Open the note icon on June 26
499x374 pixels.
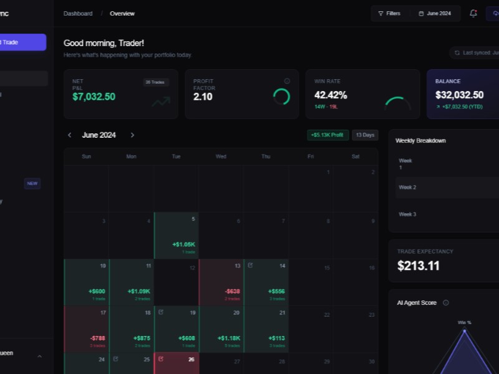160,358
